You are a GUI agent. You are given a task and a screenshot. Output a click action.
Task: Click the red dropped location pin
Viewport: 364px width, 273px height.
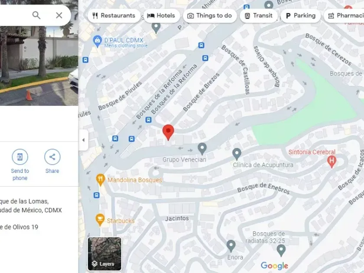coord(168,132)
